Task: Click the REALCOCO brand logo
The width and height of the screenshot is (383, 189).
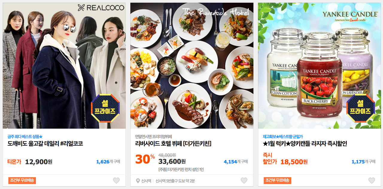Action: coord(101,8)
